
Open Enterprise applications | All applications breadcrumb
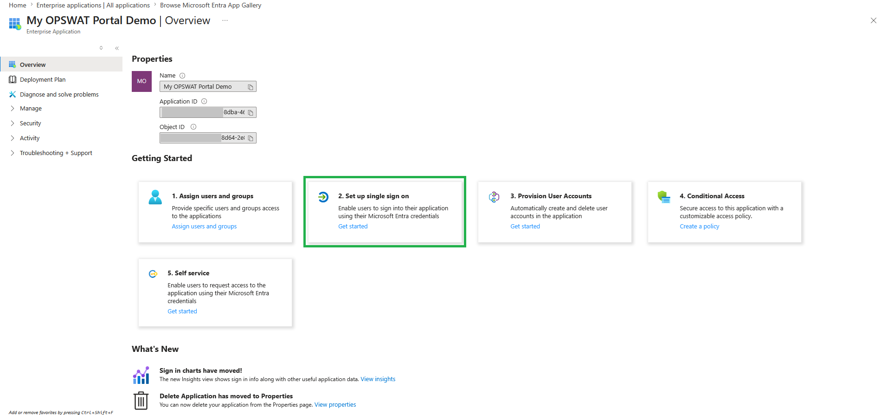[x=93, y=5]
